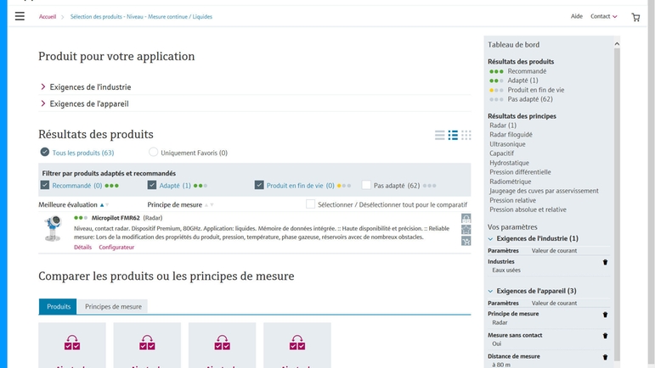Select Ultrasonique principle

[507, 144]
